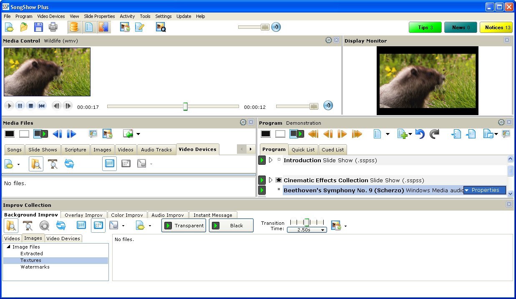Image resolution: width=516 pixels, height=299 pixels.
Task: Open program with the folder icon
Action: pos(24,28)
